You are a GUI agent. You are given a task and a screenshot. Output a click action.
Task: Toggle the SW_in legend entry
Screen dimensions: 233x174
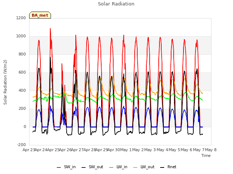point(66,167)
